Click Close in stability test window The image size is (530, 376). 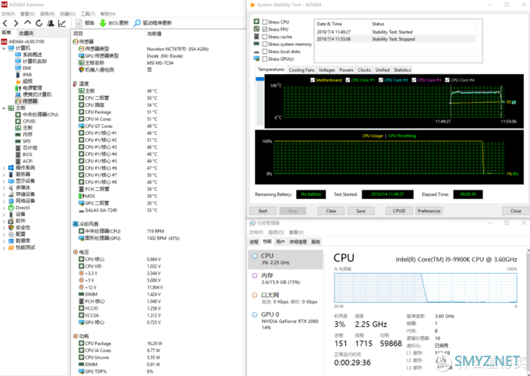click(x=515, y=211)
